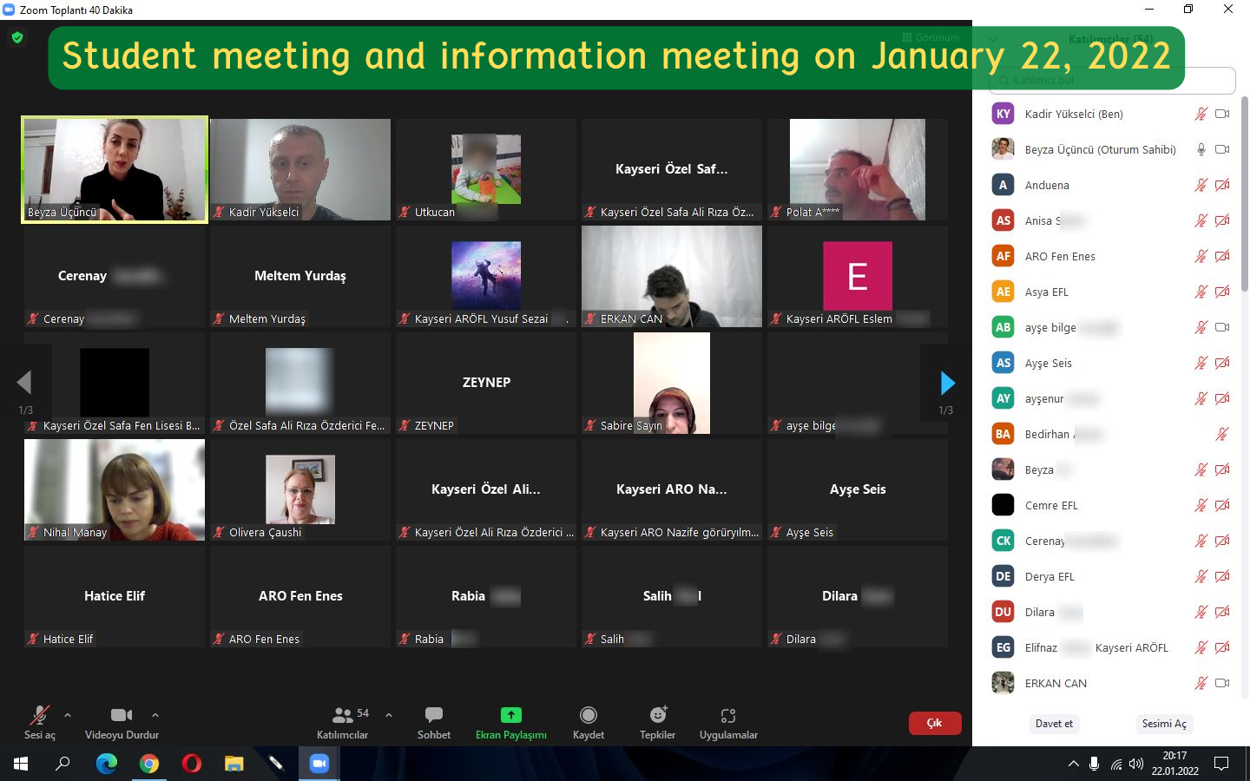Click camera-off icon for Asya EFL
Screen dimensions: 1250x781
(1222, 292)
